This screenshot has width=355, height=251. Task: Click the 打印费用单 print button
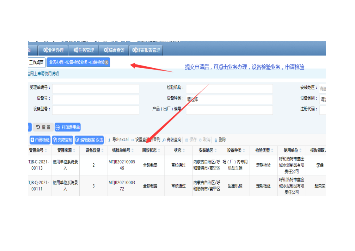click(x=68, y=127)
